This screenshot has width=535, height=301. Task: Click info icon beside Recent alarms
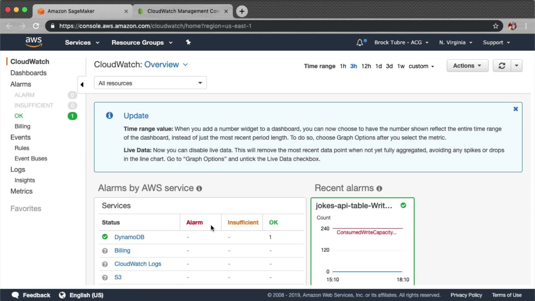coord(379,189)
